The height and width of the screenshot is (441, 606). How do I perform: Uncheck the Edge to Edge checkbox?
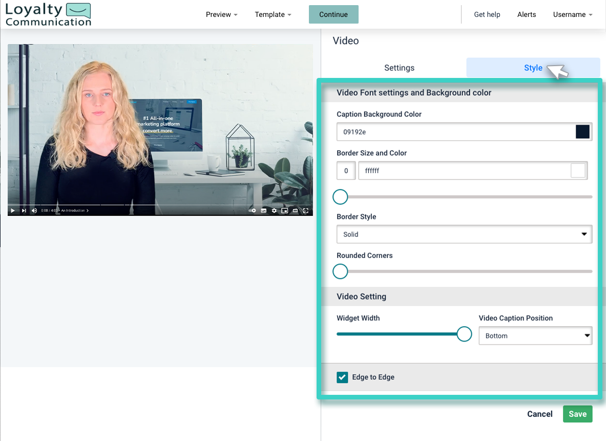tap(343, 377)
